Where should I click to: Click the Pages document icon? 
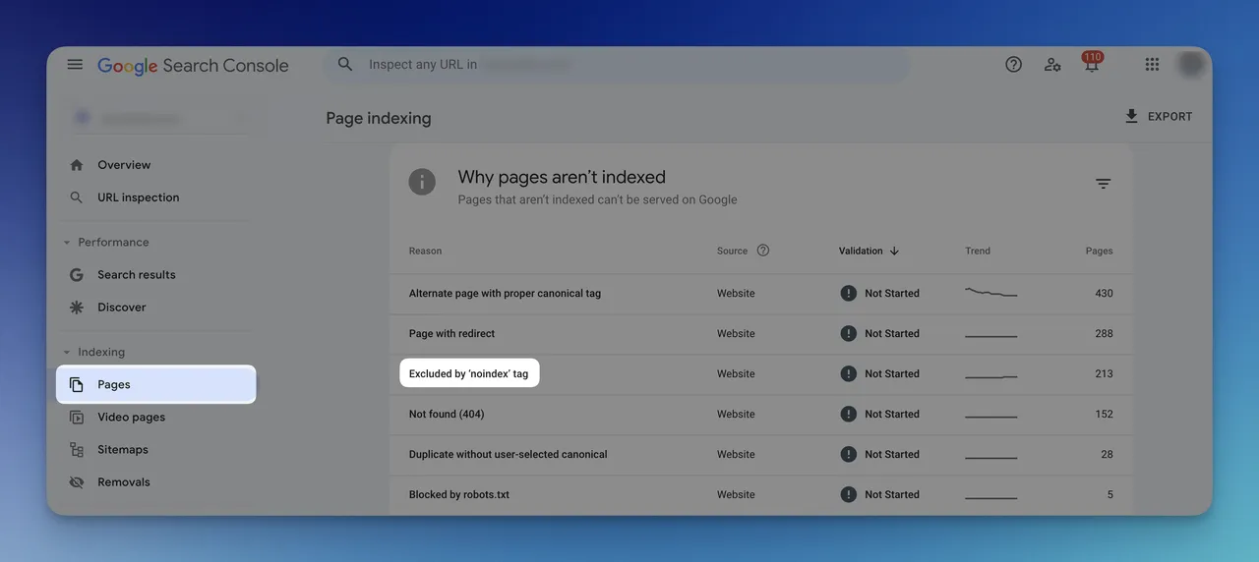[77, 385]
